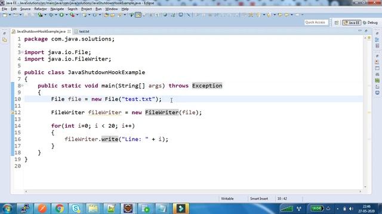Open Skype from the taskbar
This screenshot has height=214, width=382.
coord(76,209)
